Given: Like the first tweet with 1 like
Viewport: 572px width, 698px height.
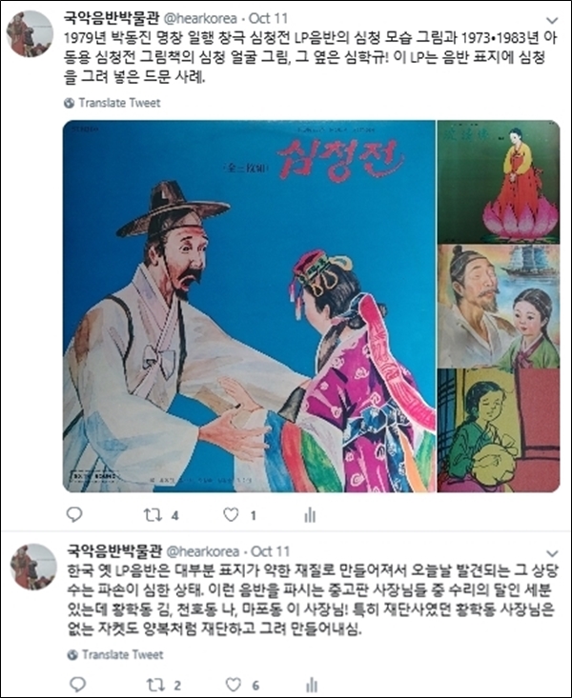Looking at the screenshot, I should click(x=231, y=515).
